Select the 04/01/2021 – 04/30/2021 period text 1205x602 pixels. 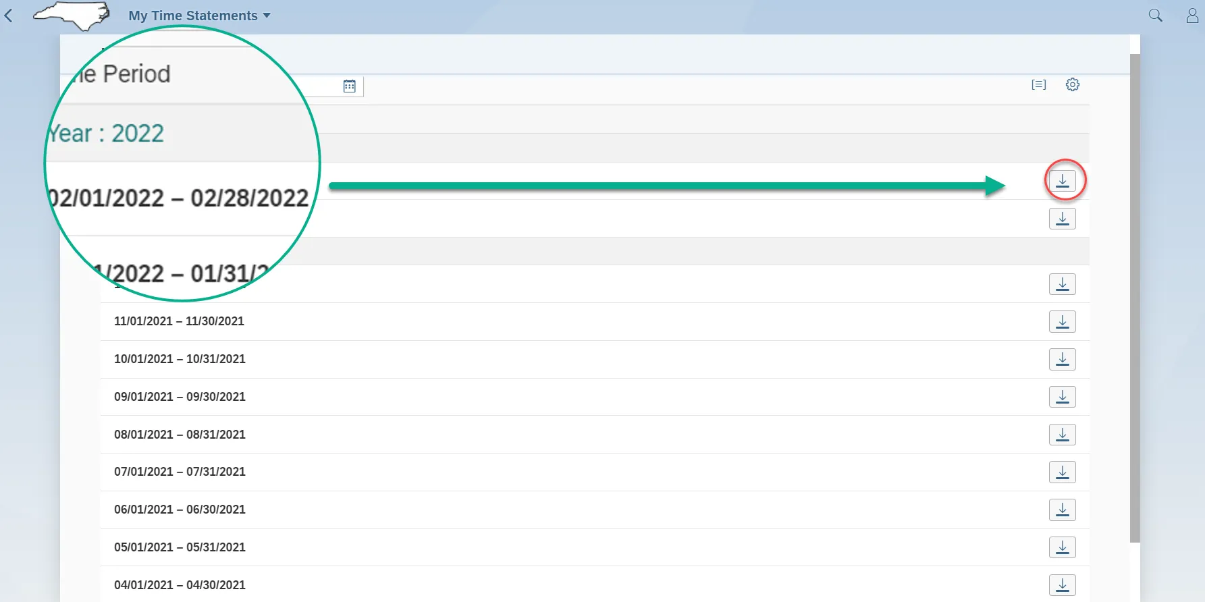coord(180,585)
